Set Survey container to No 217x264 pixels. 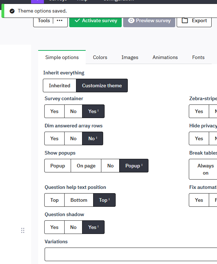(73, 111)
